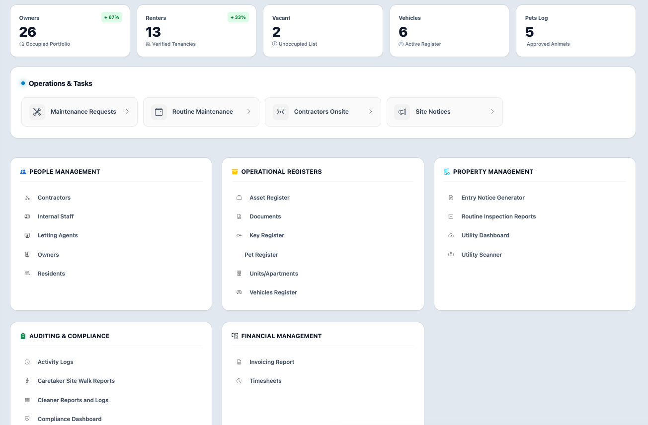Image resolution: width=648 pixels, height=425 pixels.
Task: Click the icon beside Owners link
Action: (27, 254)
